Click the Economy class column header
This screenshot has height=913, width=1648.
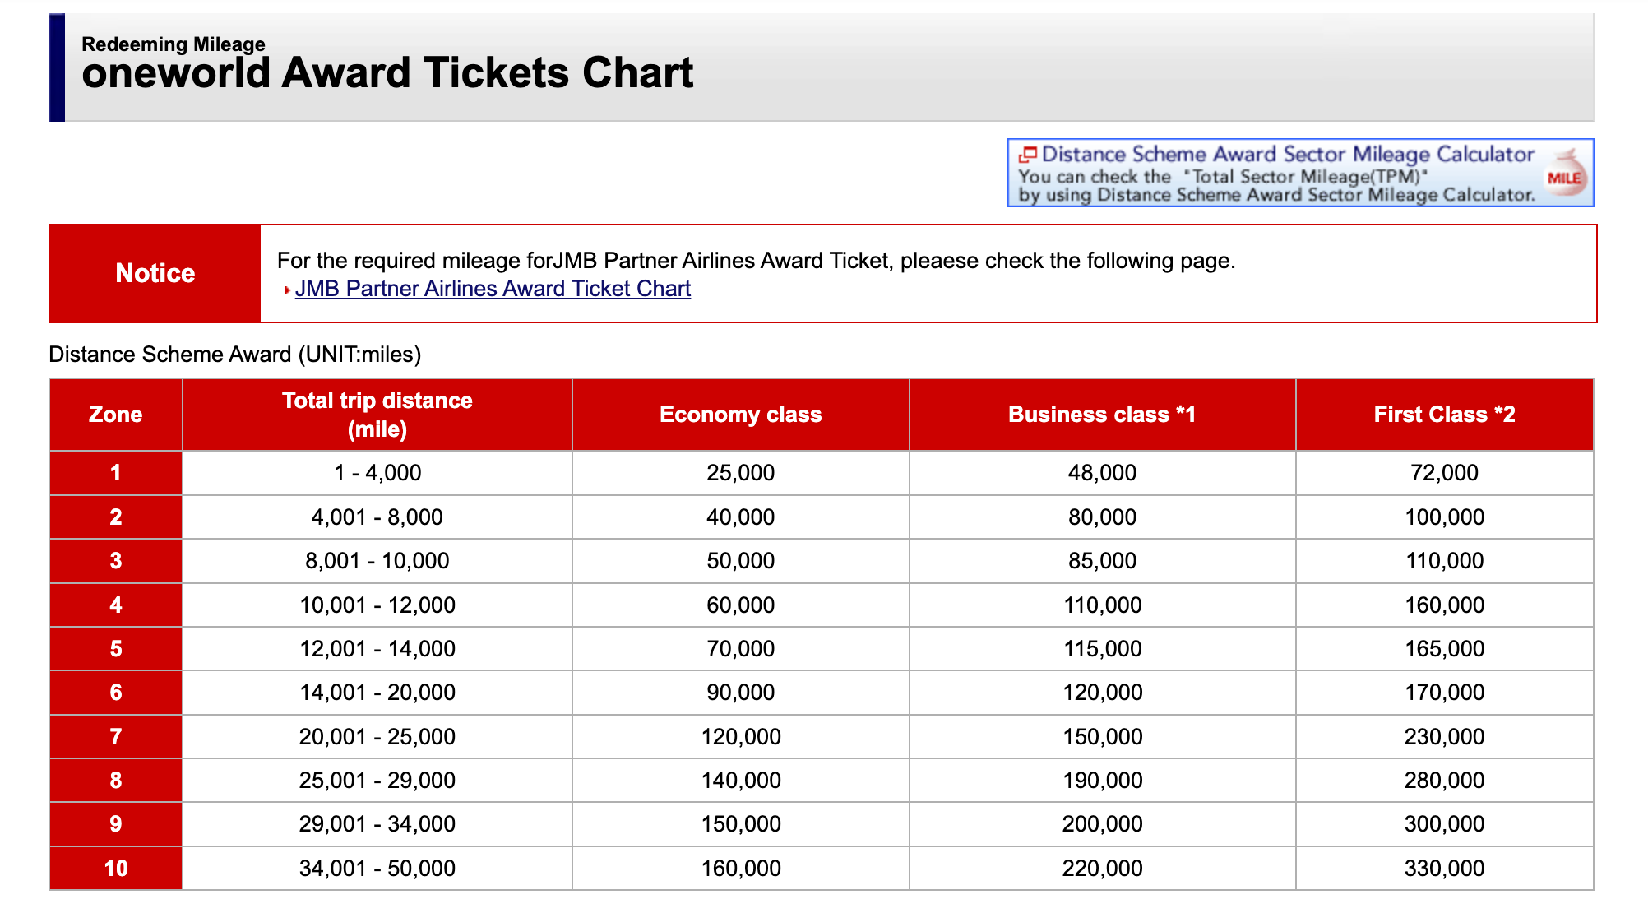(739, 414)
